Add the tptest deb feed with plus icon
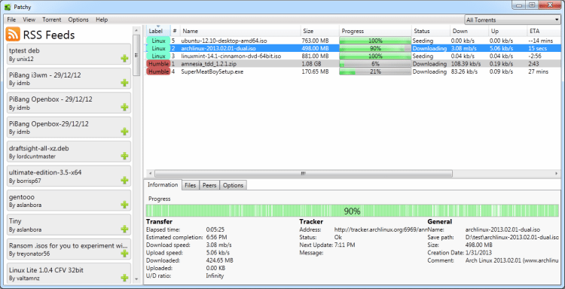Image resolution: width=565 pixels, height=289 pixels. [x=124, y=58]
